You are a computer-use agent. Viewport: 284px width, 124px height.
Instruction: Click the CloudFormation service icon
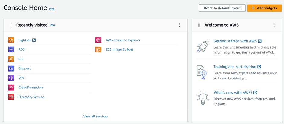[11, 87]
